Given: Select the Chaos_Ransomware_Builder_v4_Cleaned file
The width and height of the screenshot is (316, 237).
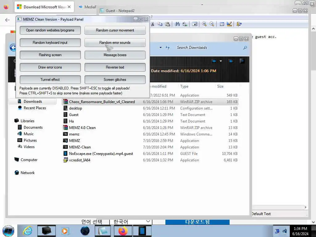Looking at the screenshot, I should click(150, 102).
